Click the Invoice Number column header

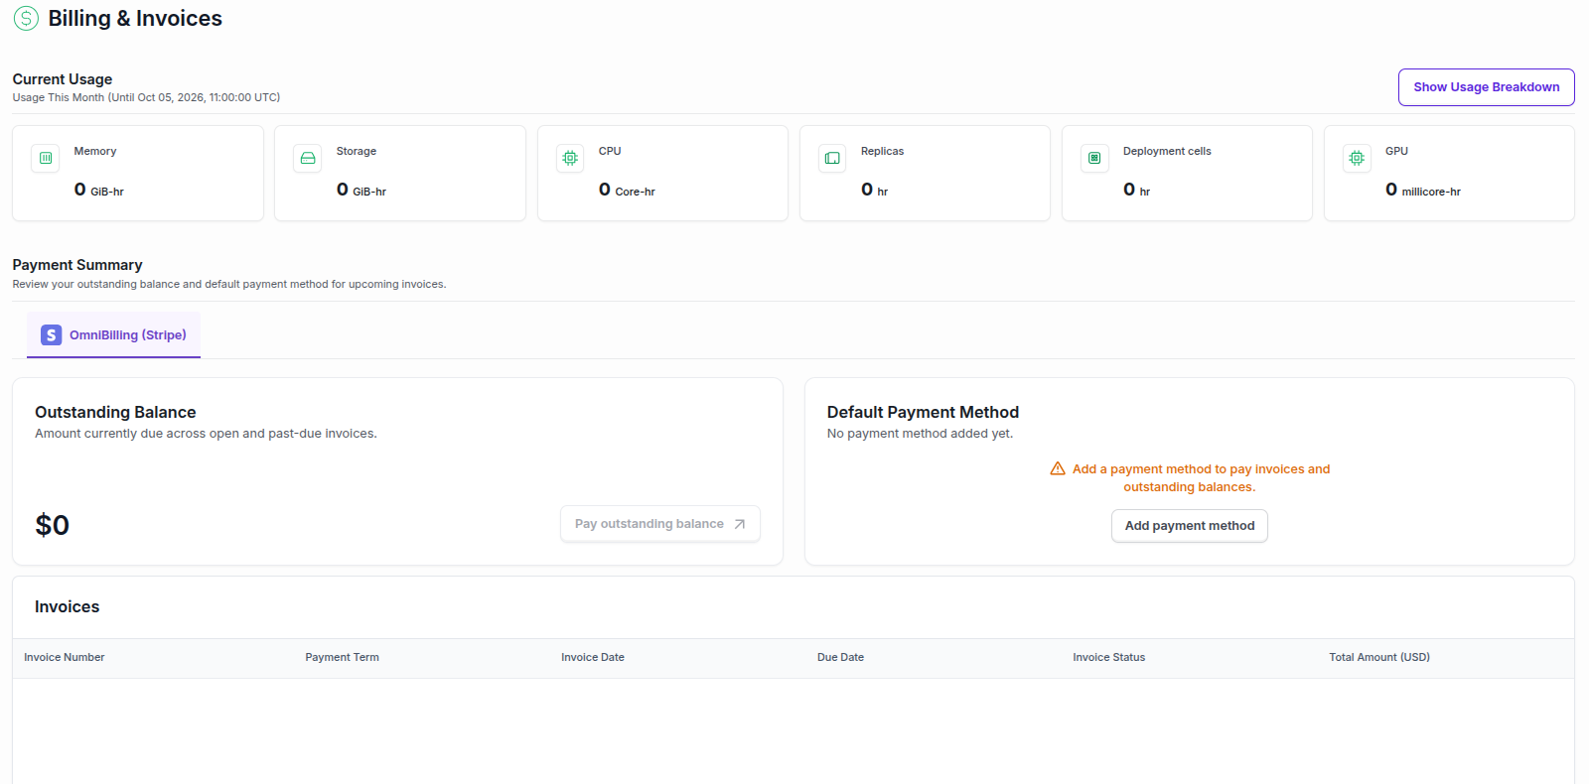pos(65,657)
